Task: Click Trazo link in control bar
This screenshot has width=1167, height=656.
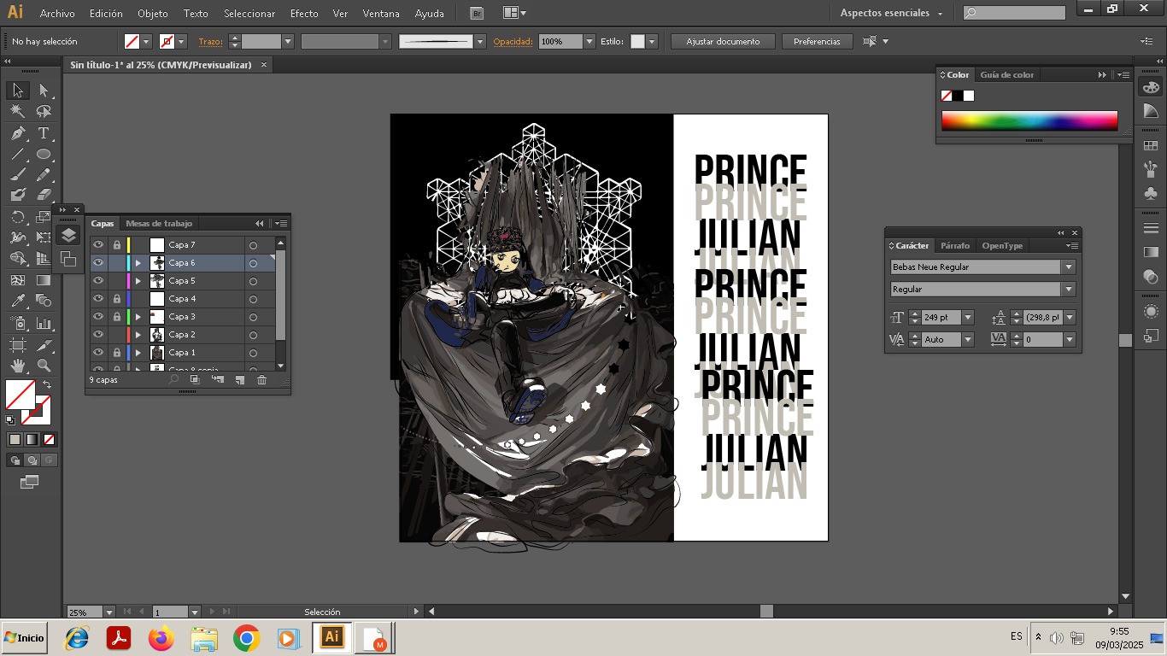Action: tap(210, 41)
